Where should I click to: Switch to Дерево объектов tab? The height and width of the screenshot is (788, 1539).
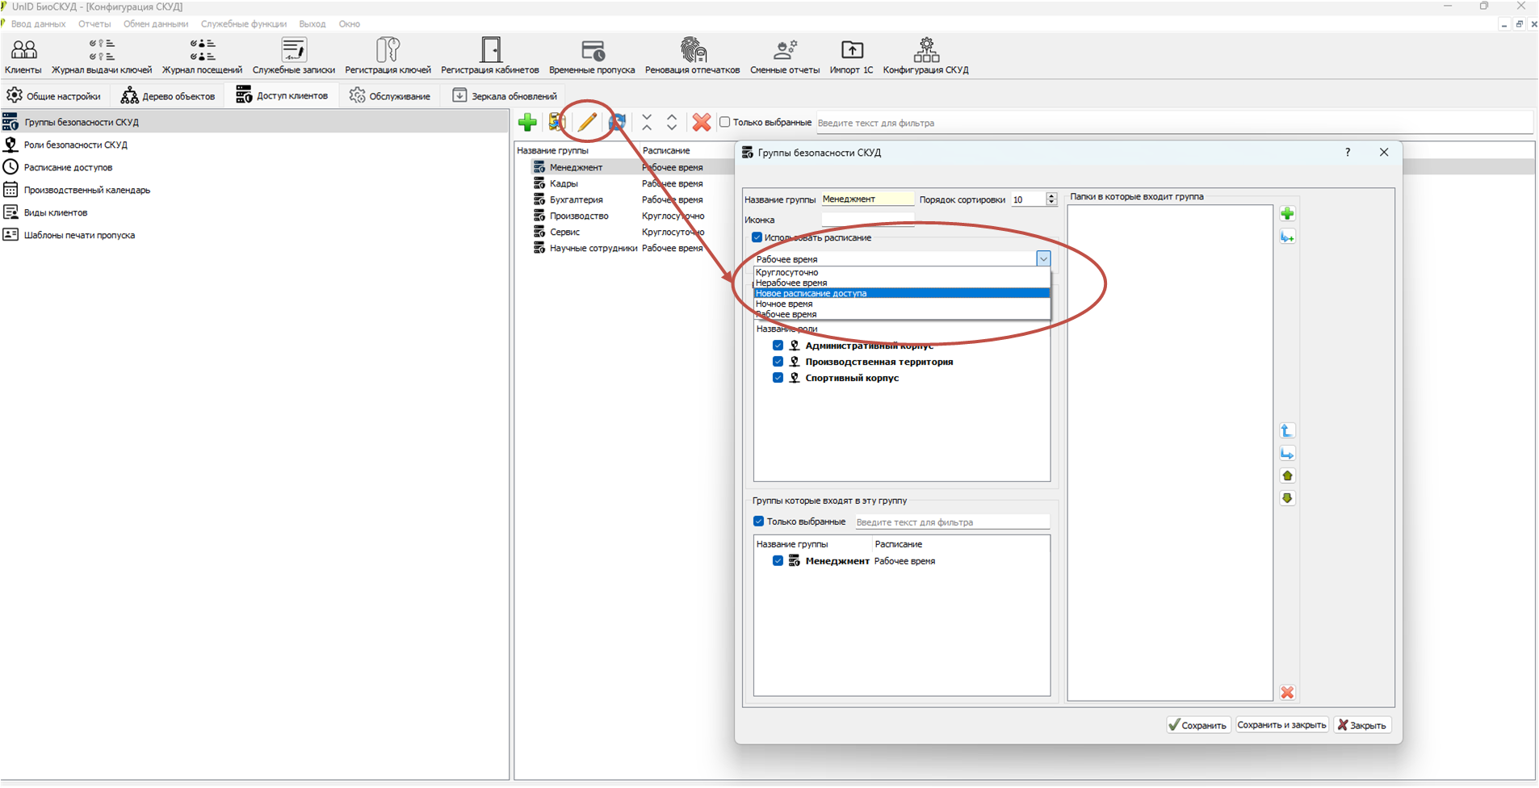168,96
